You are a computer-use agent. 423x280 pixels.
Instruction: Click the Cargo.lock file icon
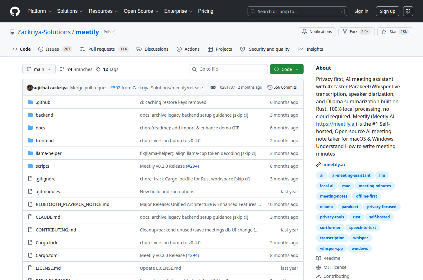coord(30,243)
